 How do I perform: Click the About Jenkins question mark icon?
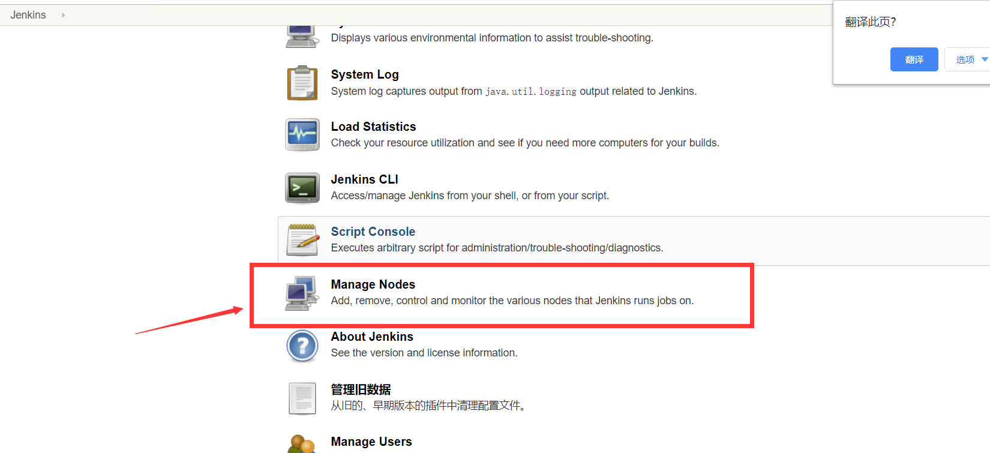(302, 346)
